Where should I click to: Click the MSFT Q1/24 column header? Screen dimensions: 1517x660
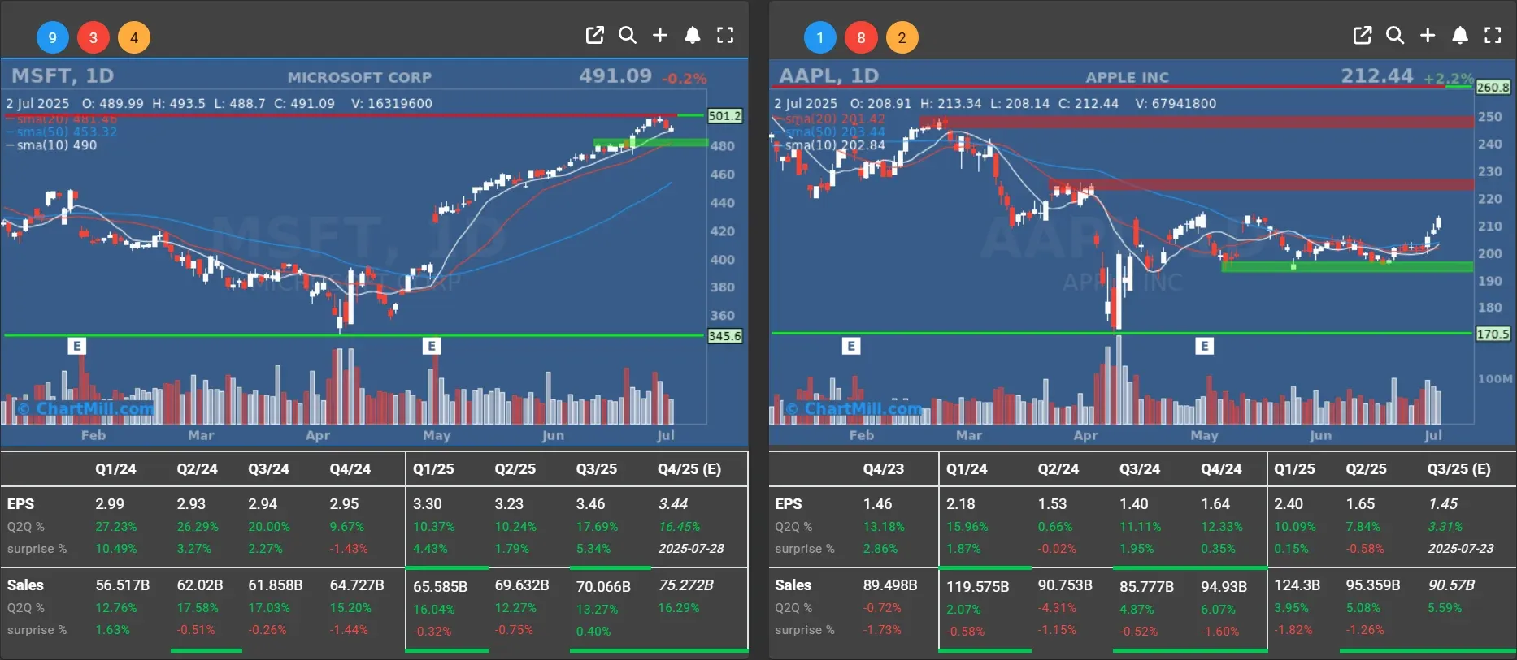pos(115,469)
